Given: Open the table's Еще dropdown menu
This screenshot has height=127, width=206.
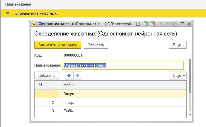Looking at the screenshot, I should [178, 75].
